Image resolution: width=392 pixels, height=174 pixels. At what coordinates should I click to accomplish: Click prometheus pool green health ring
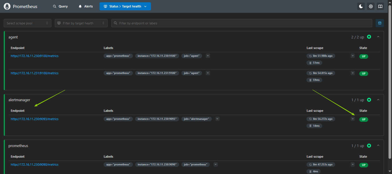369,146
